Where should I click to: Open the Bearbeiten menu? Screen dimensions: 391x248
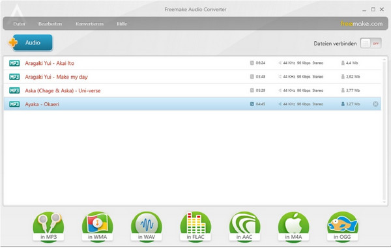click(x=50, y=24)
